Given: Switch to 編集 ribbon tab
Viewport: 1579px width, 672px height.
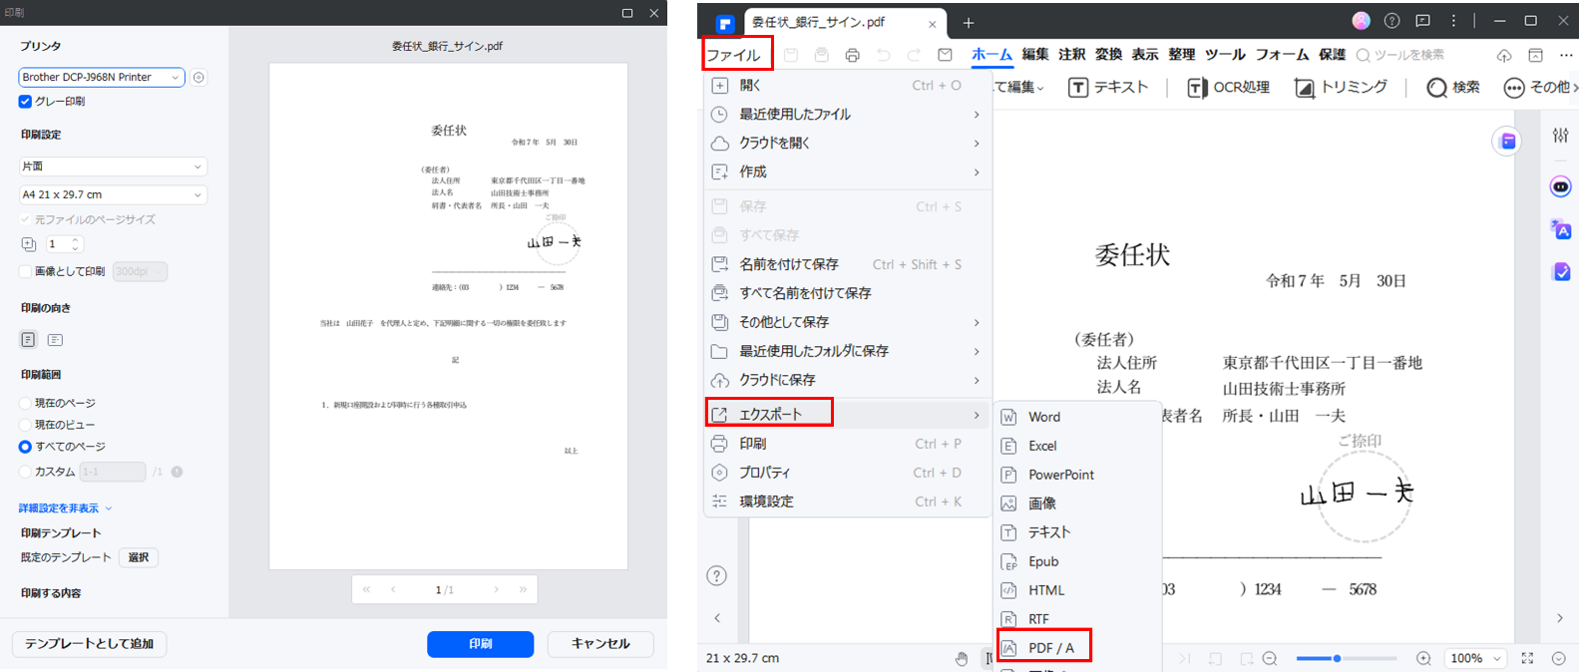Looking at the screenshot, I should (1035, 55).
